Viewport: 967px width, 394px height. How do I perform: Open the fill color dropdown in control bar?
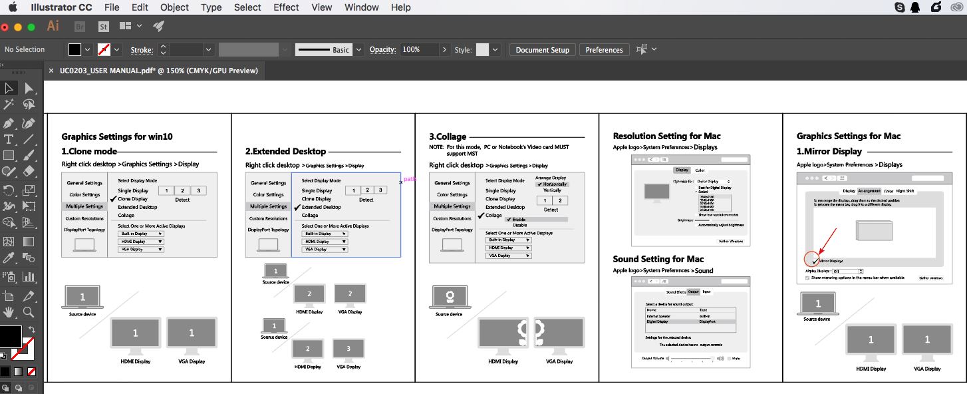88,50
